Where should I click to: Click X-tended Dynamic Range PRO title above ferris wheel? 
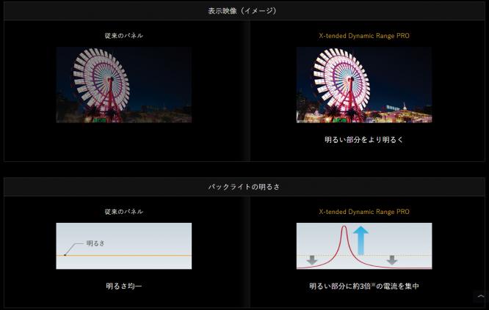[x=364, y=36]
